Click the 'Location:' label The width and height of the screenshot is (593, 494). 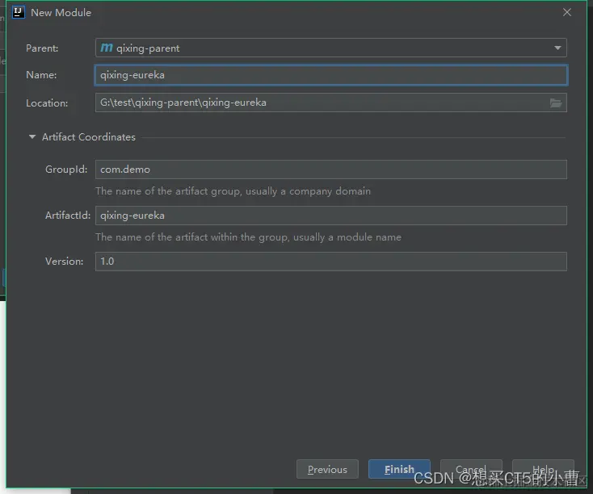click(x=47, y=103)
